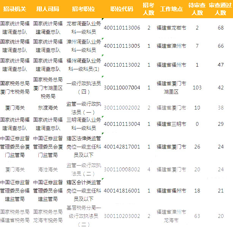This screenshot has width=233, height=227.
Task: Sort by the 职位代码 column header
Action: 122,9
